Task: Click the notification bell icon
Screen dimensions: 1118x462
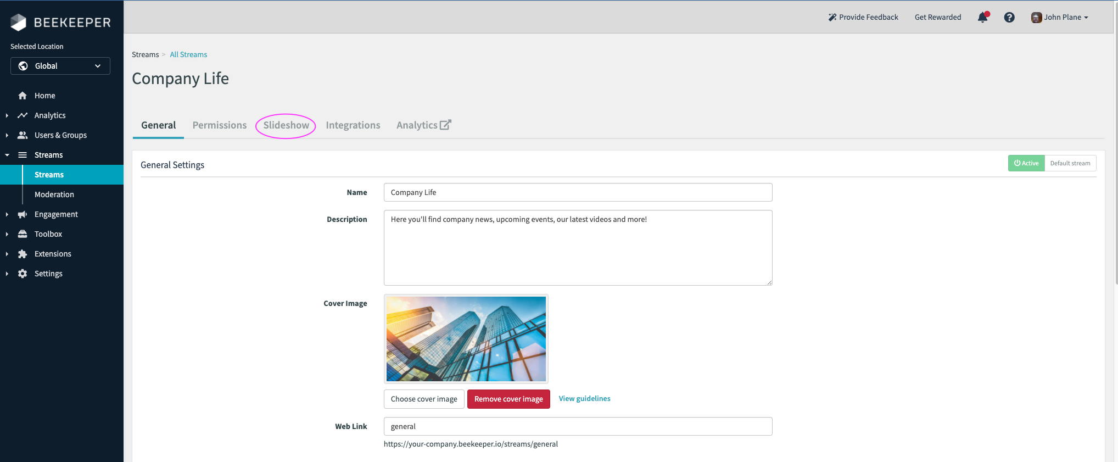Action: click(982, 18)
